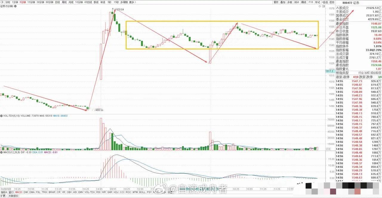Select the 30分钟 period
The image size is (382, 198).
pos(40,2)
